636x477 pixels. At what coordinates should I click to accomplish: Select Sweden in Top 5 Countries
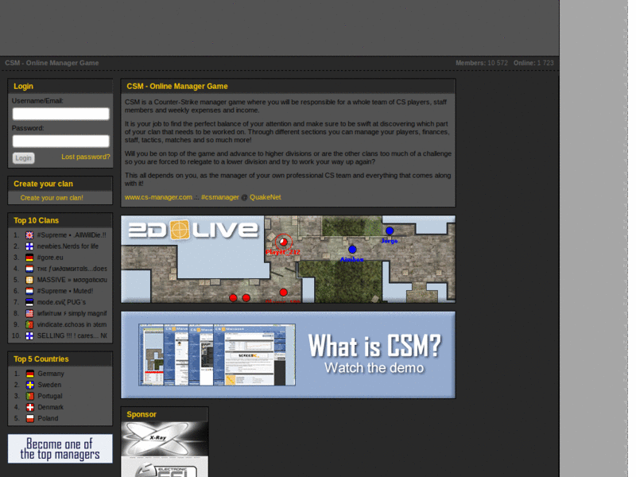(x=49, y=385)
